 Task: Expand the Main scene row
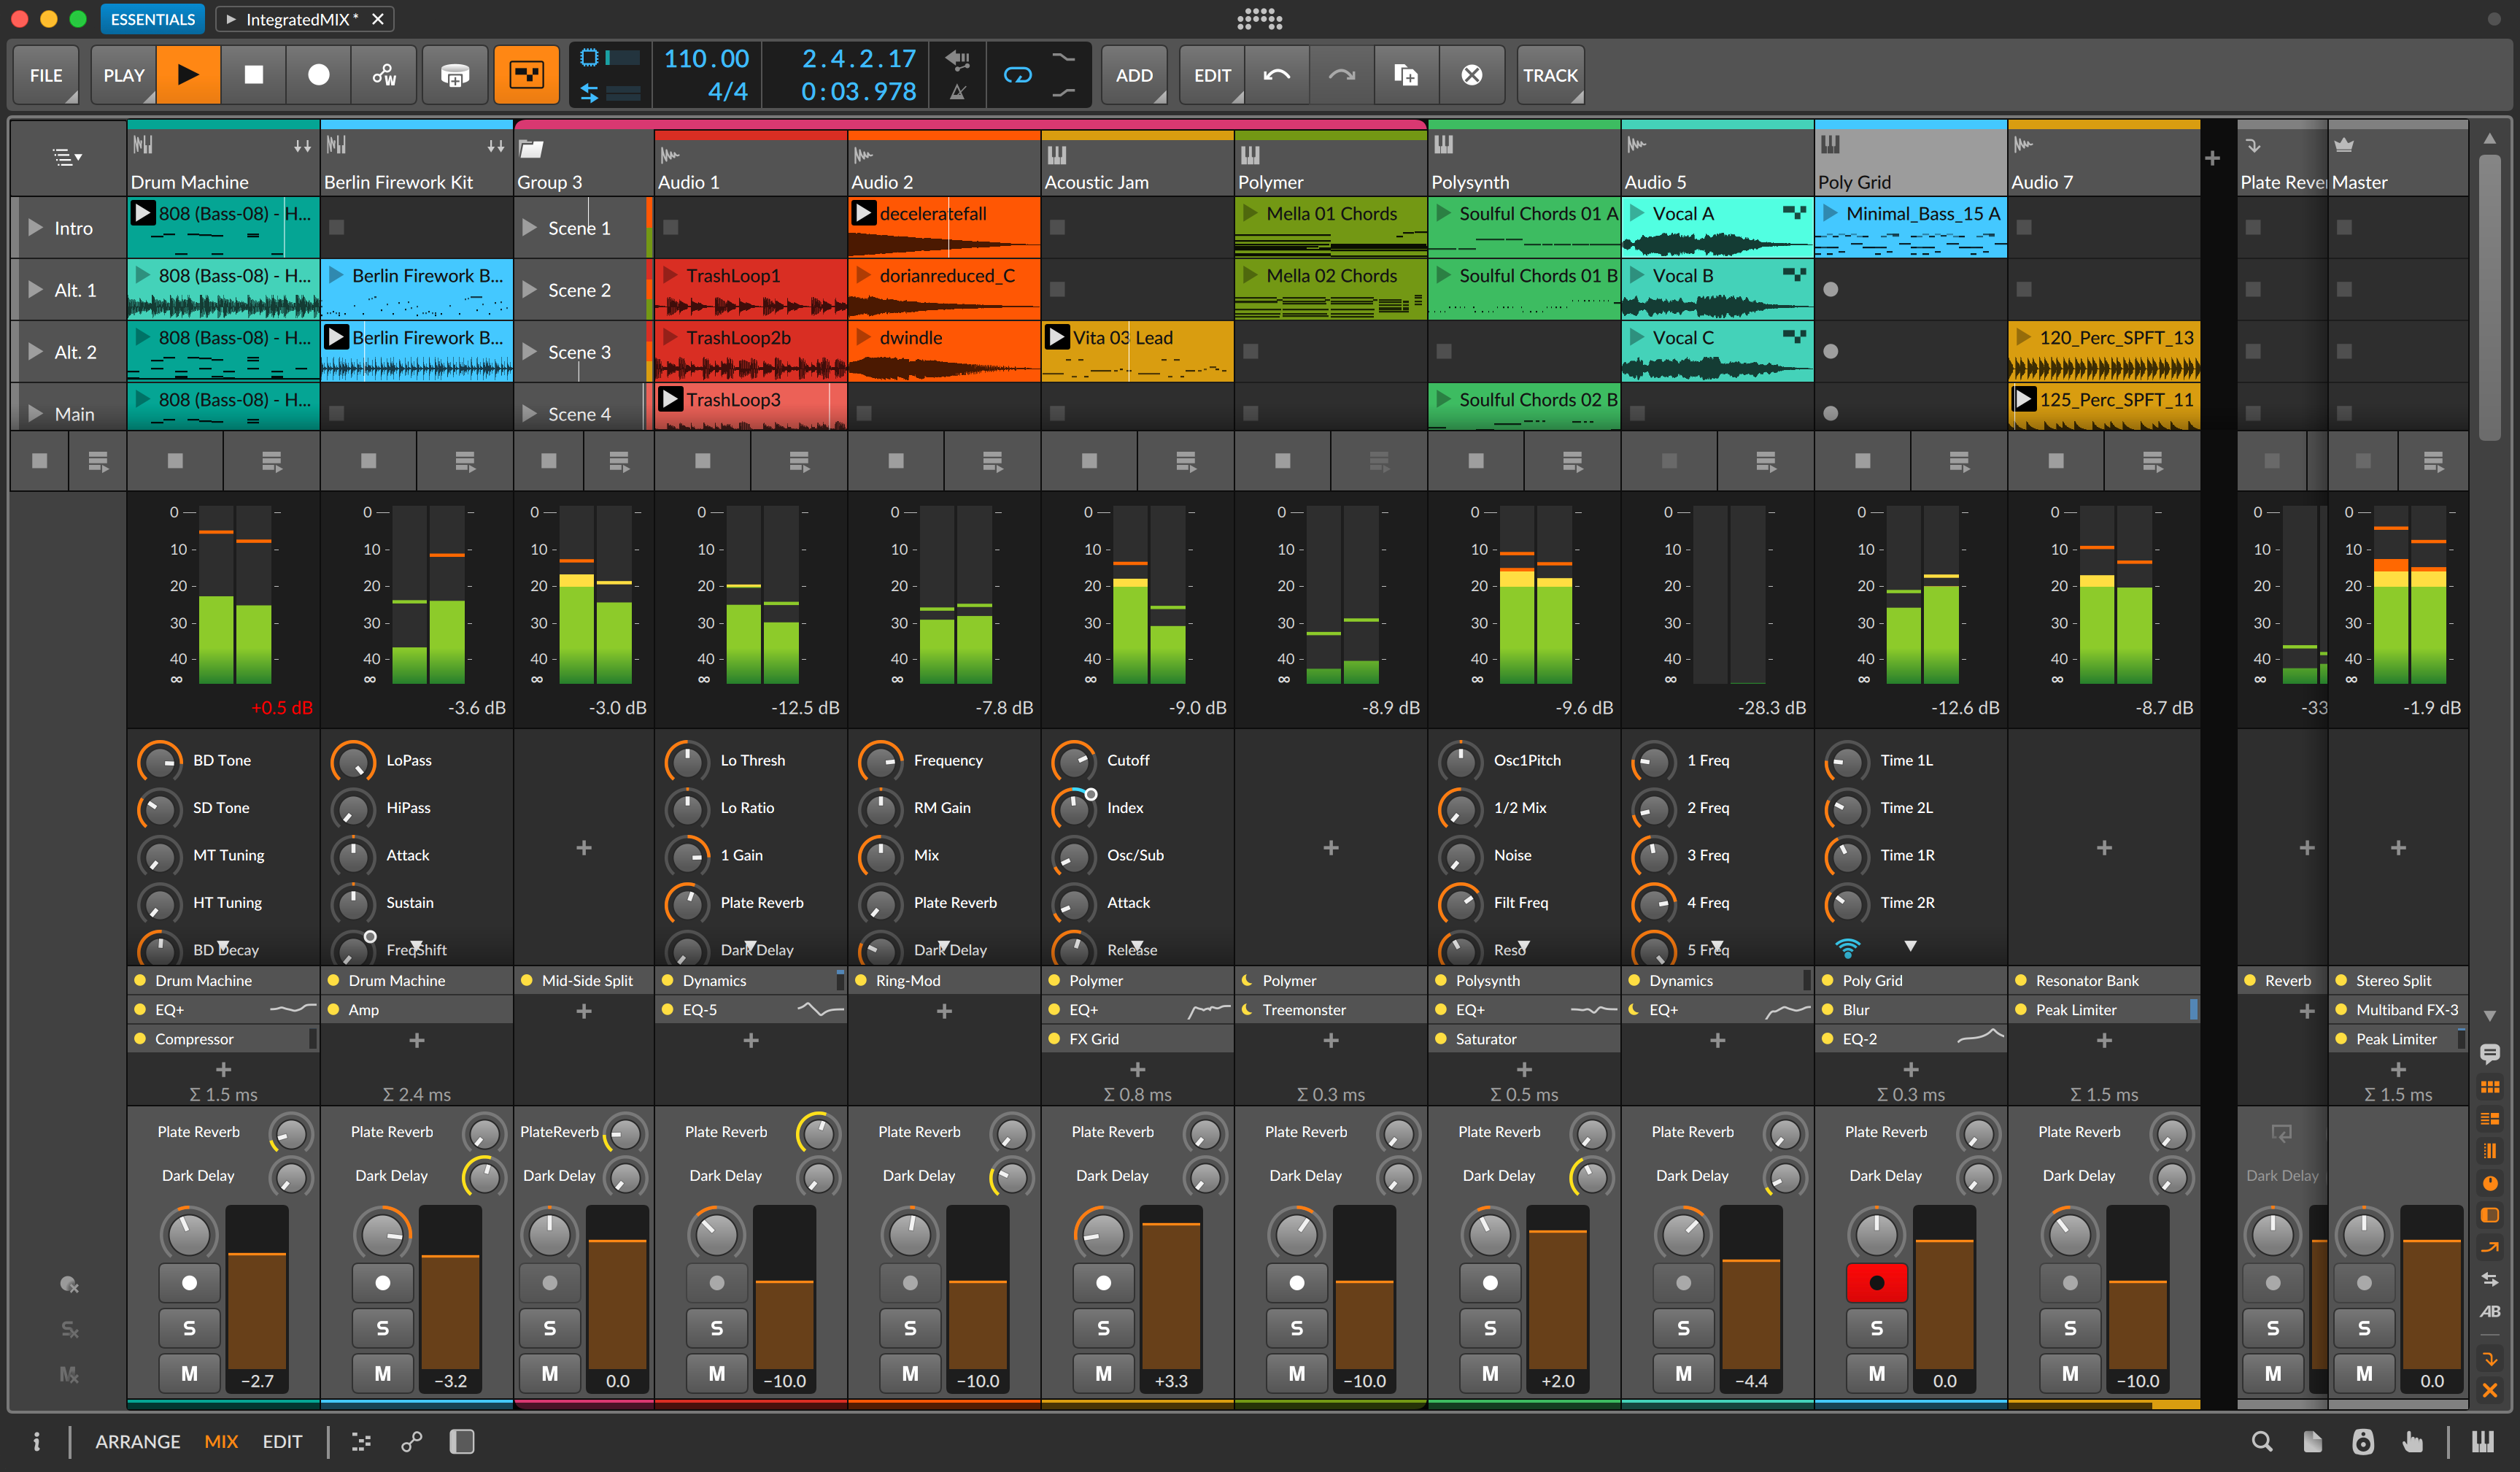31,415
